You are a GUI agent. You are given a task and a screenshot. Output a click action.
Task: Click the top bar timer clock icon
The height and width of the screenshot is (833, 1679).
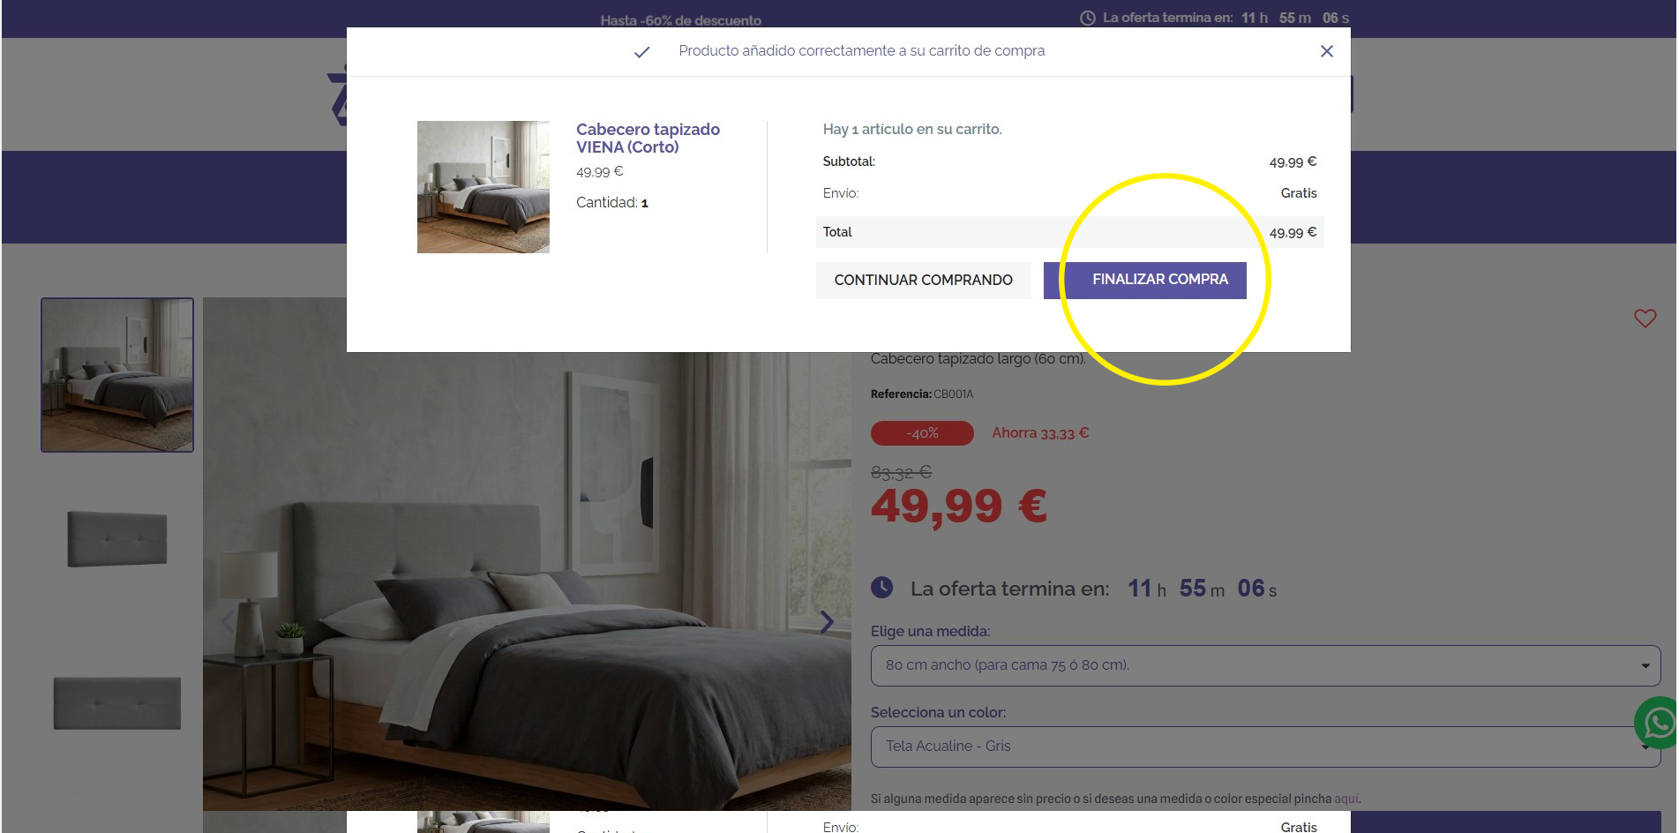click(1088, 19)
